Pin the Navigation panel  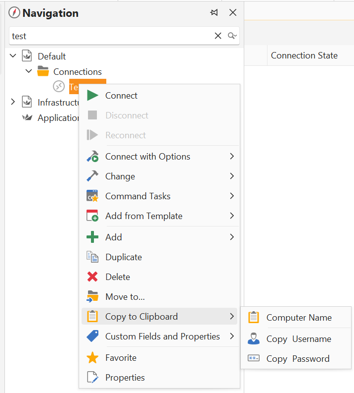(x=214, y=13)
